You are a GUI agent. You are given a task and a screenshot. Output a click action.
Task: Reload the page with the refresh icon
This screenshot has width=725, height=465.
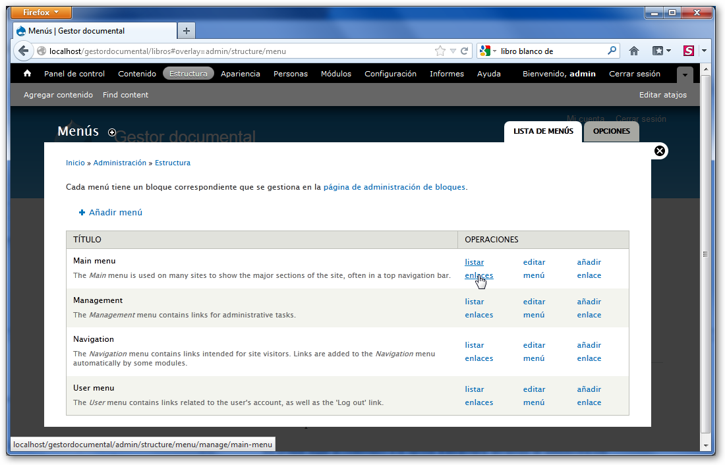tap(465, 51)
